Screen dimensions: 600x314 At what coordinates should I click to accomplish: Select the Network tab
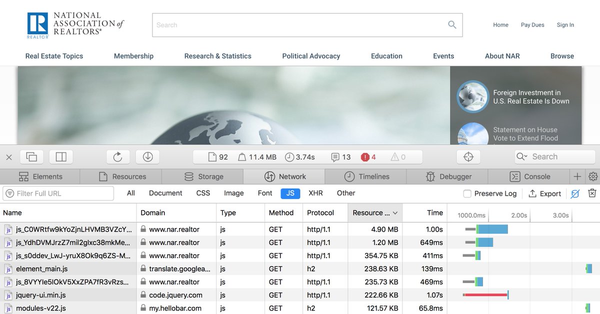coord(284,177)
